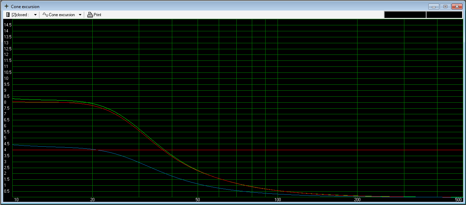Maximize the Cone excursion window

click(x=445, y=6)
